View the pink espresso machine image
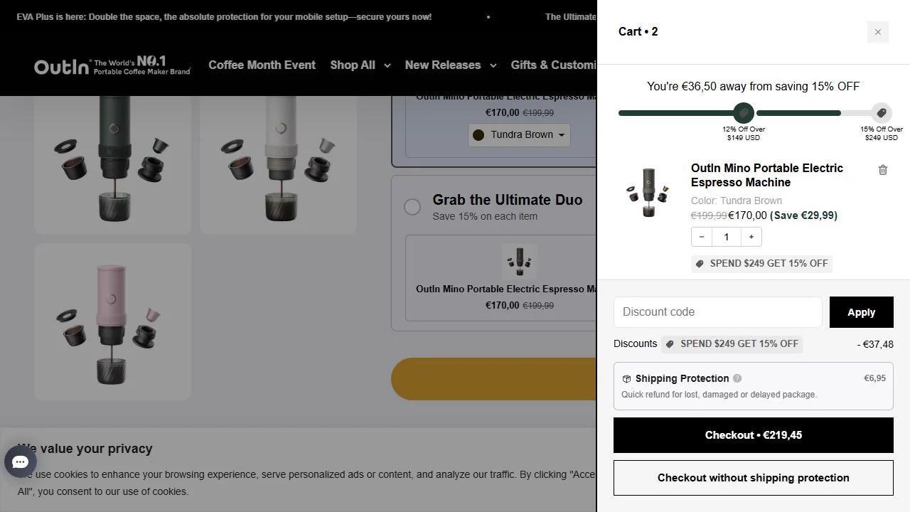This screenshot has width=910, height=512. tap(113, 321)
